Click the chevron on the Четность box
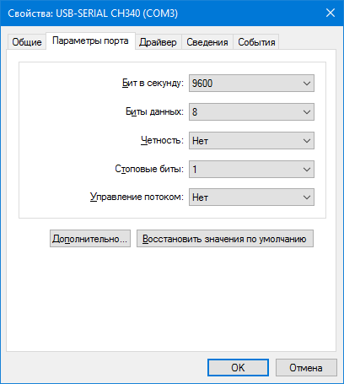 (307, 141)
